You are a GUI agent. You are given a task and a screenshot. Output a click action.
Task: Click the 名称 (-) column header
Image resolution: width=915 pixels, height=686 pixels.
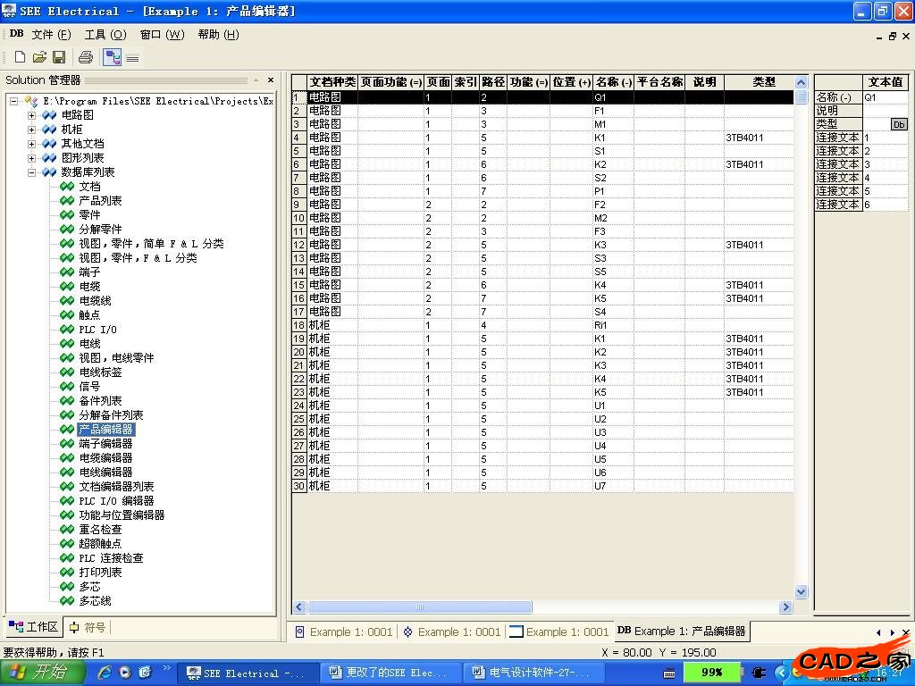613,82
